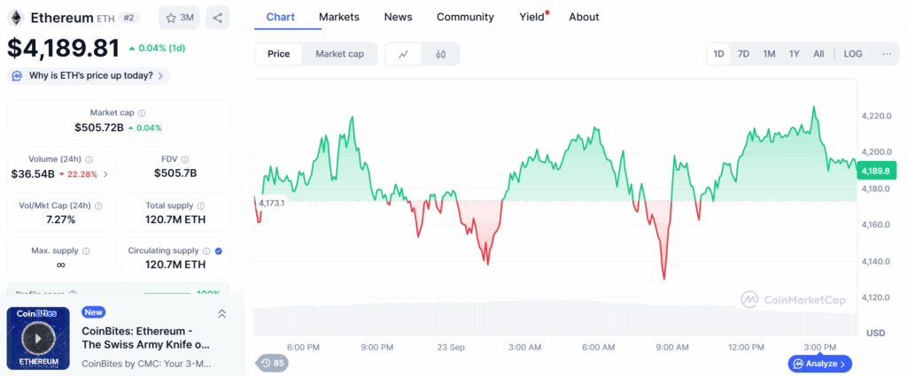Image resolution: width=907 pixels, height=376 pixels.
Task: Select the 1Y time range
Action: tap(795, 54)
